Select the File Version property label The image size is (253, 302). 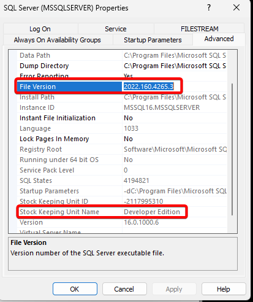38,87
